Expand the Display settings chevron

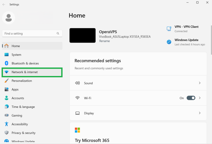coord(200,113)
